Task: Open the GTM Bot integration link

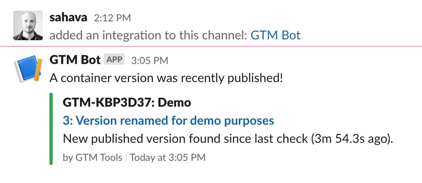Action: pyautogui.click(x=275, y=35)
